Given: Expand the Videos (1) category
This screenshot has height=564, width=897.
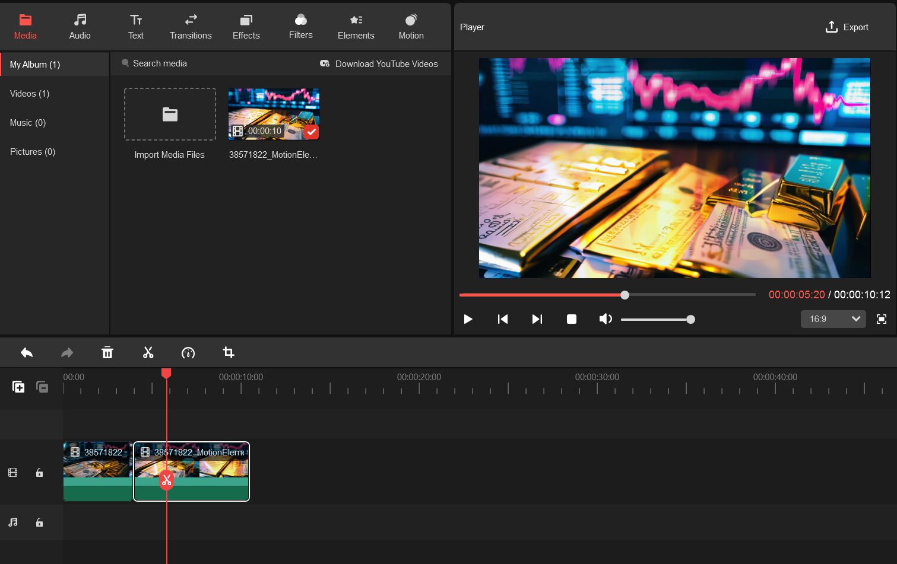Looking at the screenshot, I should pyautogui.click(x=30, y=94).
